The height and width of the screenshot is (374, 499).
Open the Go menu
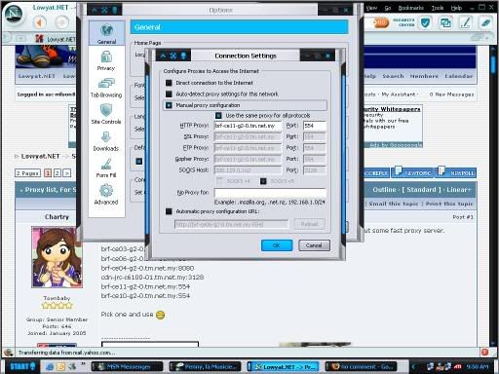click(388, 8)
